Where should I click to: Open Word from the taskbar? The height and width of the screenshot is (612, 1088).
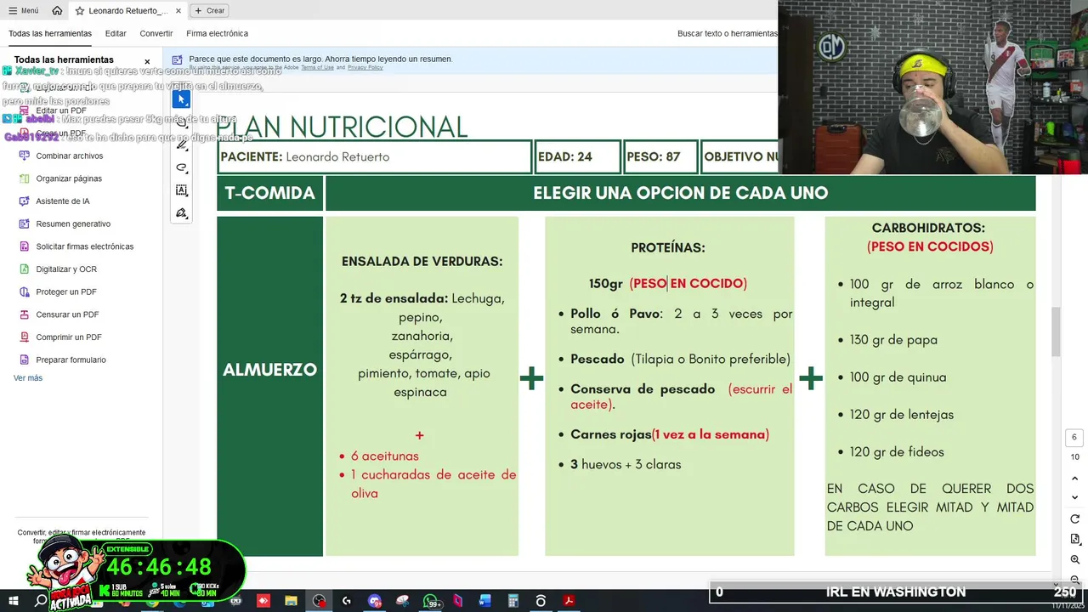pyautogui.click(x=485, y=601)
